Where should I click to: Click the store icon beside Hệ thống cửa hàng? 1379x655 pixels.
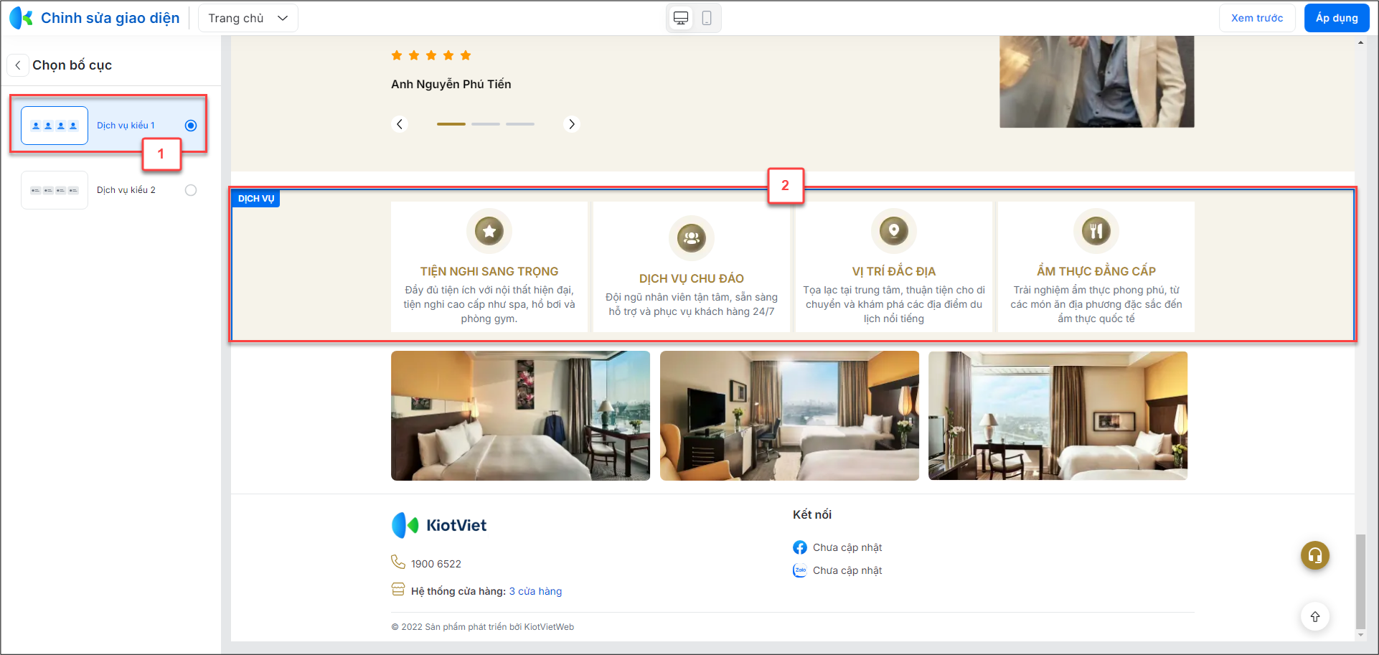398,590
